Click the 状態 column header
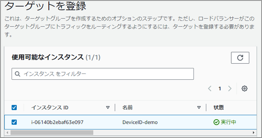 [x=219, y=108]
